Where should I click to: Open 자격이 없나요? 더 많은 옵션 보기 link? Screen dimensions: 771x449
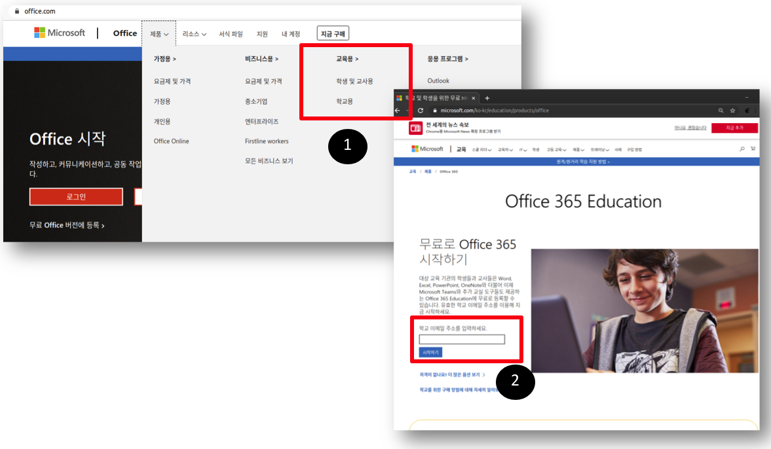point(453,375)
